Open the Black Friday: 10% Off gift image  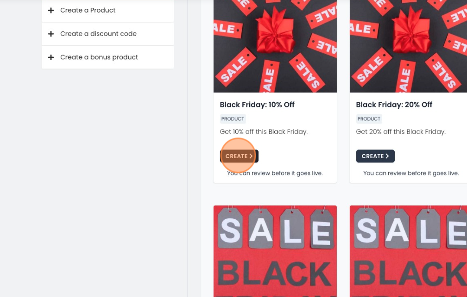point(275,46)
